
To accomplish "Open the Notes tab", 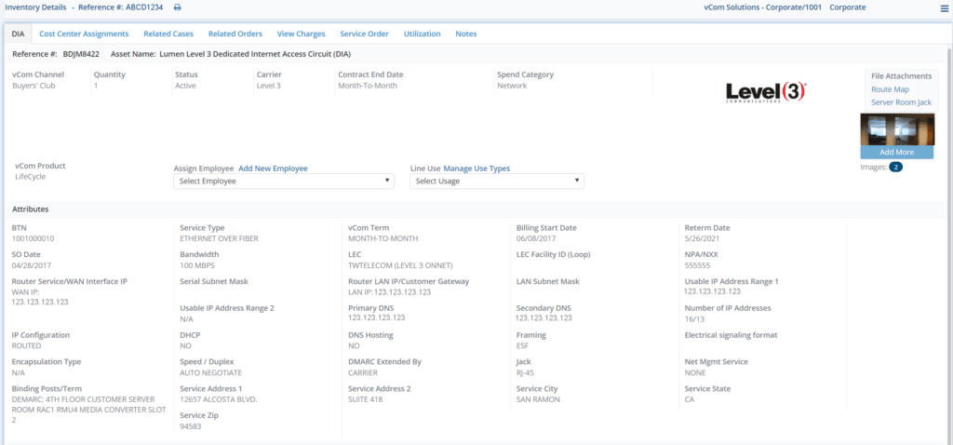I will tap(465, 34).
